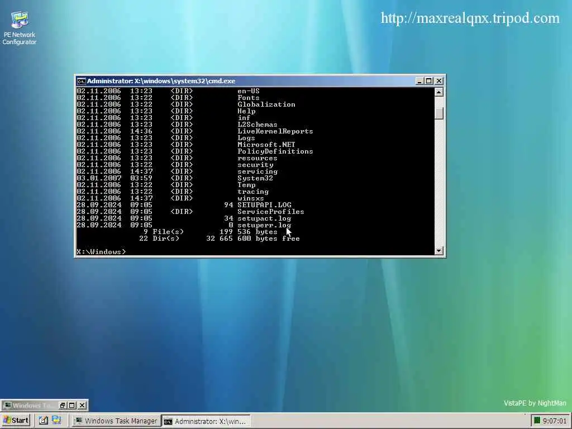Click the servicing directory entry
Image resolution: width=572 pixels, height=429 pixels.
pos(257,171)
